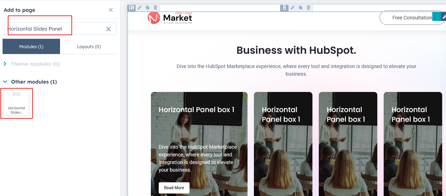Duplicate the column using the copy icon
The width and height of the screenshot is (446, 196).
[300, 8]
